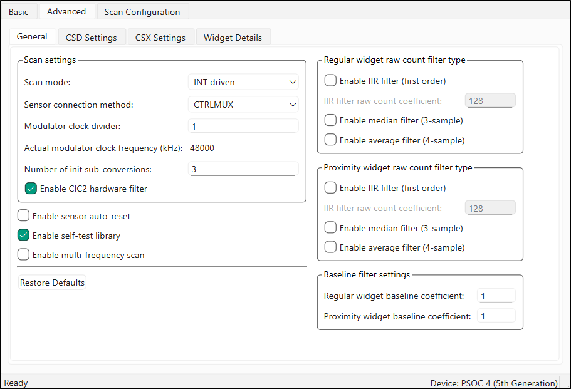The width and height of the screenshot is (571, 389).
Task: Click Regular widget baseline coefficient field
Action: pos(496,296)
